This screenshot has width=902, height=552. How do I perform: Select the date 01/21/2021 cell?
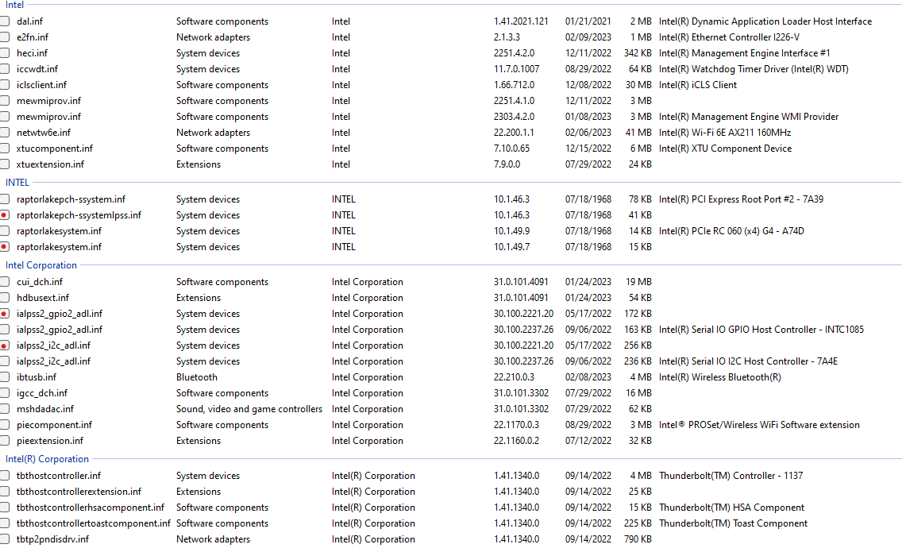[x=588, y=21]
